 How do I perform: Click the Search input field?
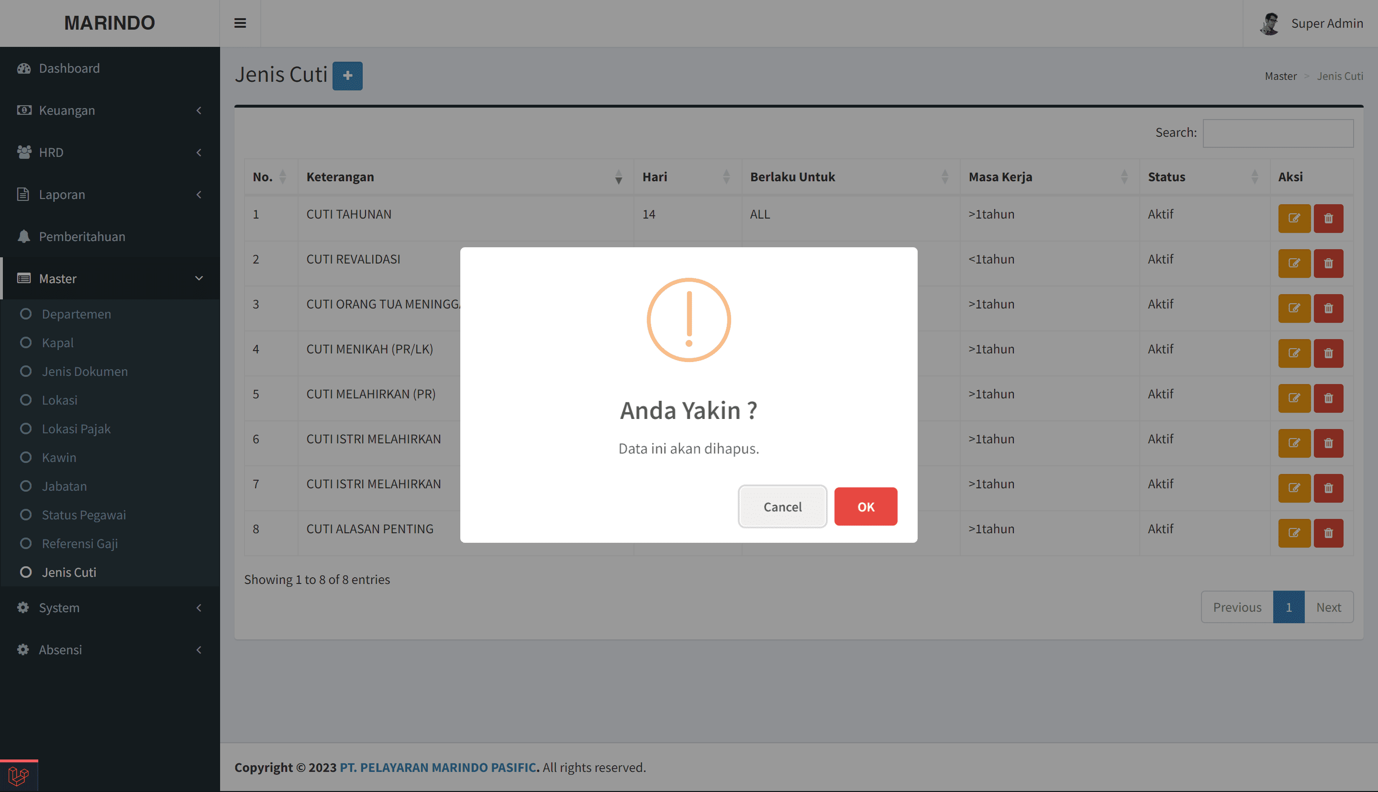[x=1278, y=133]
